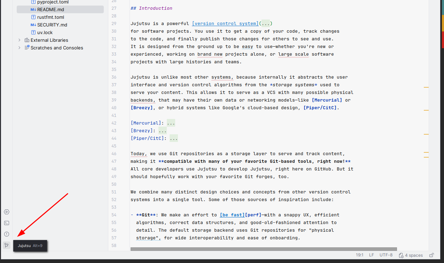Click the [be fast] link on line 54
This screenshot has height=263, width=444.
tap(232, 215)
